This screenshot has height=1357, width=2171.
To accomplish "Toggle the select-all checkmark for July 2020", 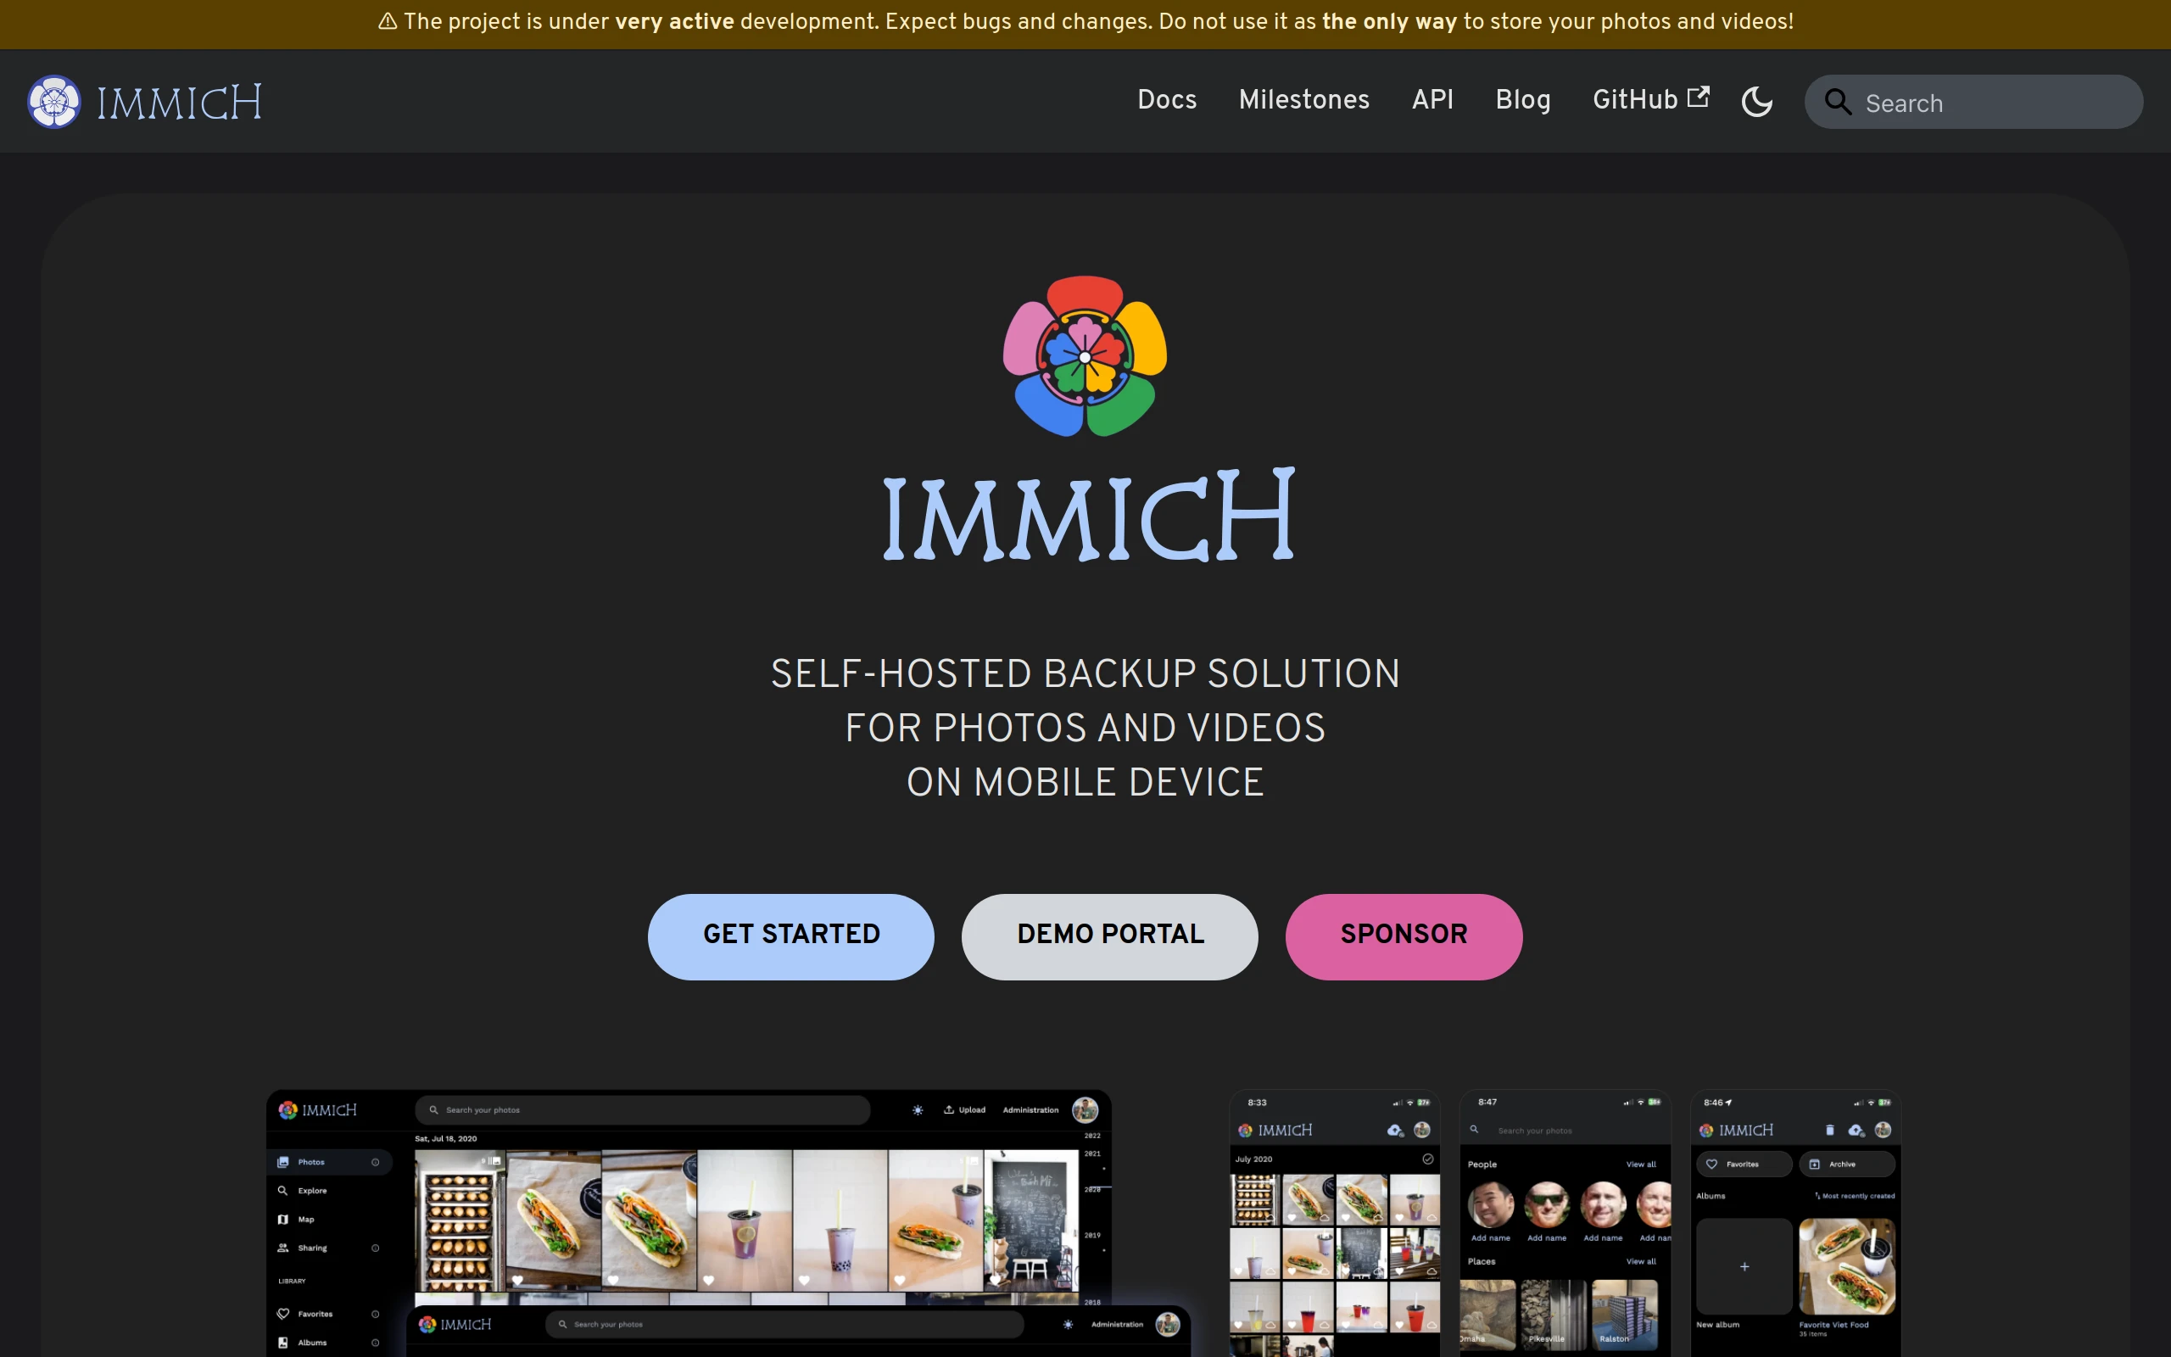I will click(x=1428, y=1159).
